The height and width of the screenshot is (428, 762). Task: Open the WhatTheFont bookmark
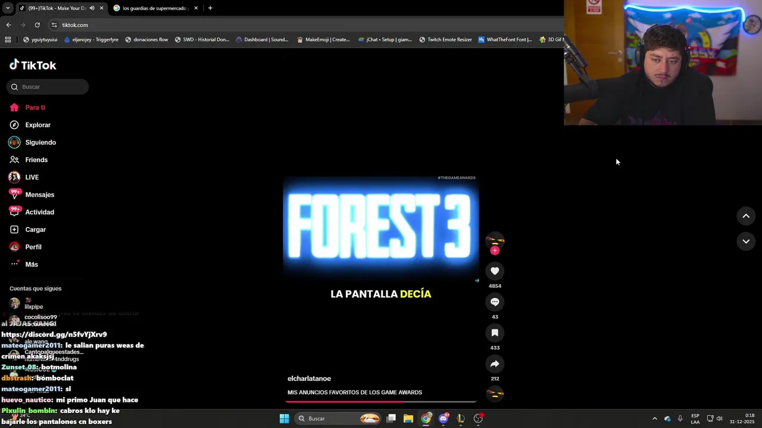(505, 40)
